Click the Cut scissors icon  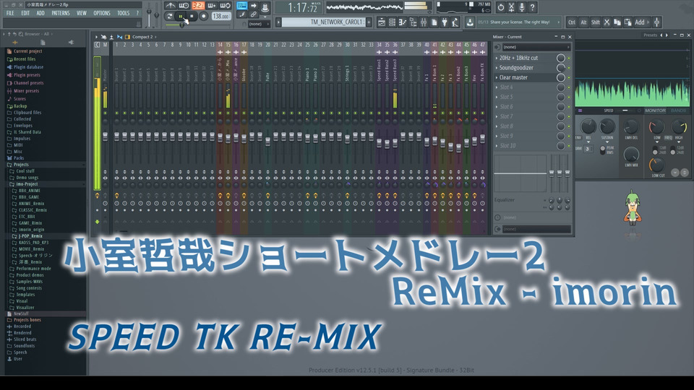point(607,22)
